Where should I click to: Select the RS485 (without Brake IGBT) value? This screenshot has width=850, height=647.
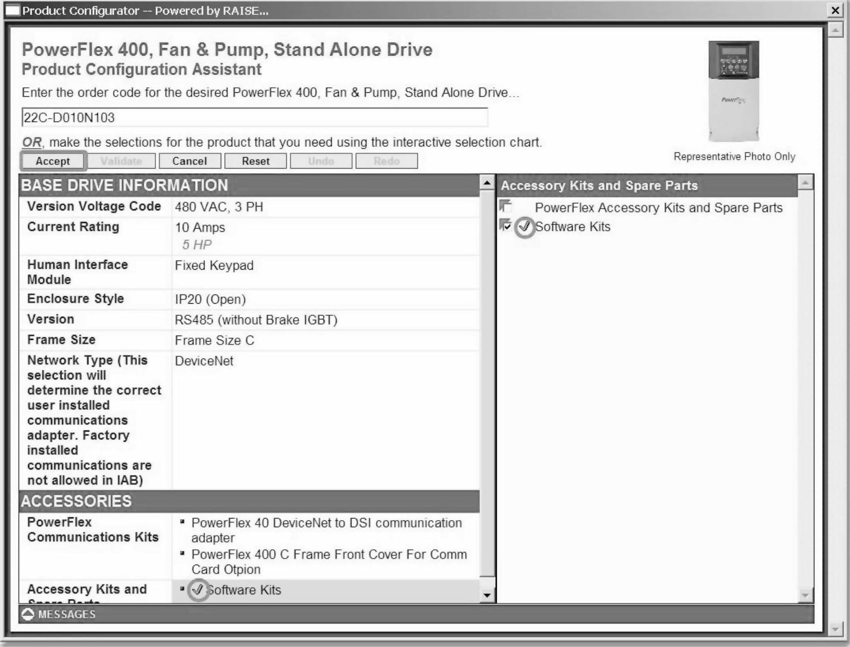pyautogui.click(x=256, y=320)
